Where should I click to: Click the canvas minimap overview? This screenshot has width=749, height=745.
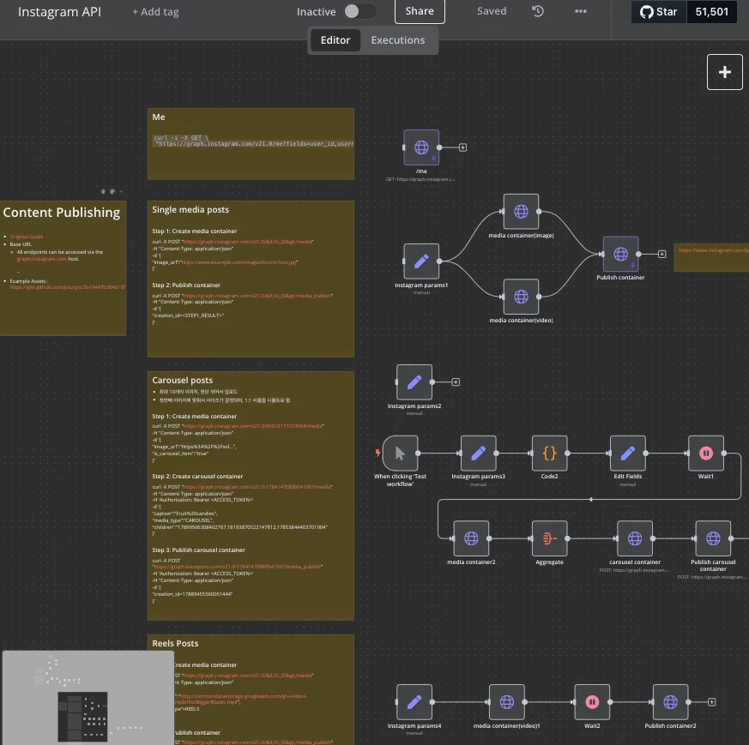click(88, 697)
